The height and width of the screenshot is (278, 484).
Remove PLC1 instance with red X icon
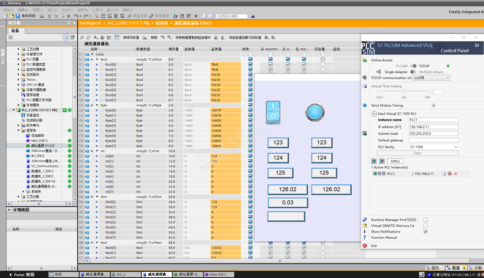click(x=456, y=174)
